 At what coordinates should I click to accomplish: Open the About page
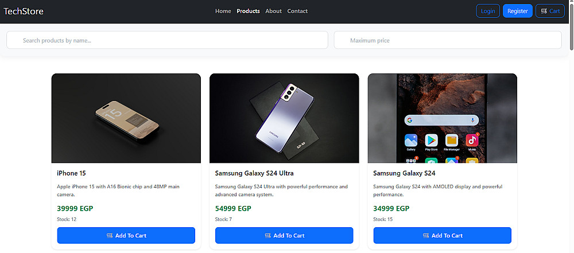273,11
